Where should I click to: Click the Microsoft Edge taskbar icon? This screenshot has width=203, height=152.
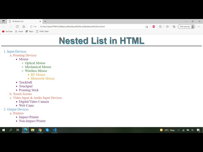point(25,130)
